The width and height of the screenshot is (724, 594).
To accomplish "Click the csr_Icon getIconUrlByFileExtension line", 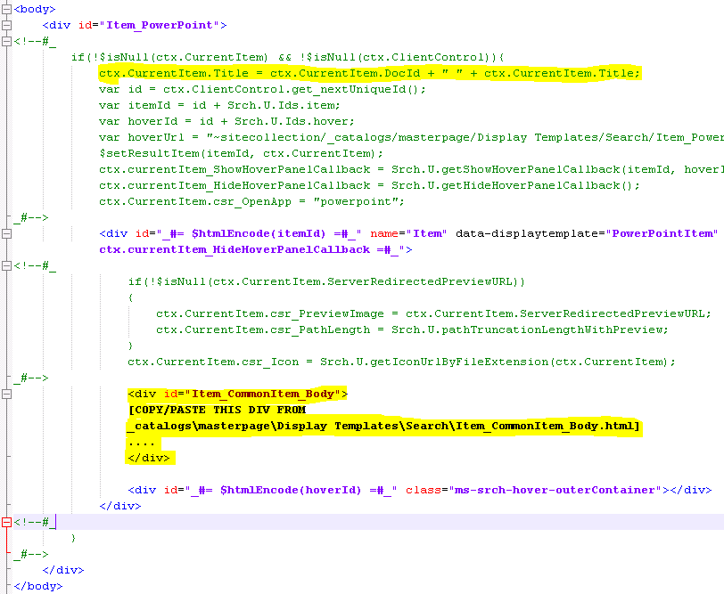I will pos(401,362).
